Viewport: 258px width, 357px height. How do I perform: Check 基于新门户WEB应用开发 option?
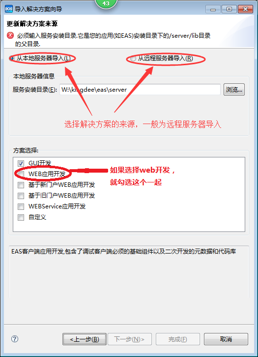[x=21, y=185]
